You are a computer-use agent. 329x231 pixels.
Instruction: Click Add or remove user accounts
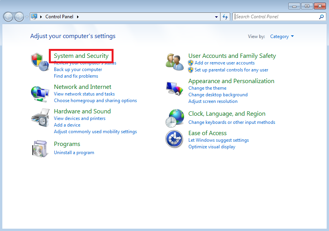tap(224, 63)
